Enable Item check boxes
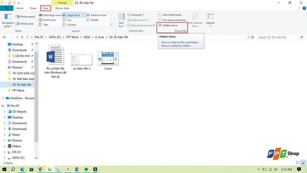This screenshot has height=173, width=307. (160, 15)
